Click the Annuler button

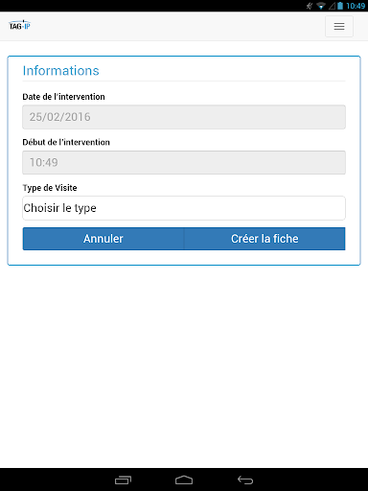(103, 239)
